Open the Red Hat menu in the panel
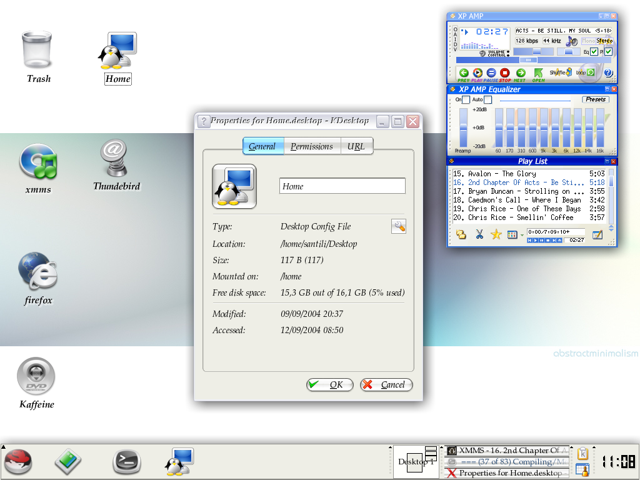This screenshot has height=480, width=640. pyautogui.click(x=18, y=462)
